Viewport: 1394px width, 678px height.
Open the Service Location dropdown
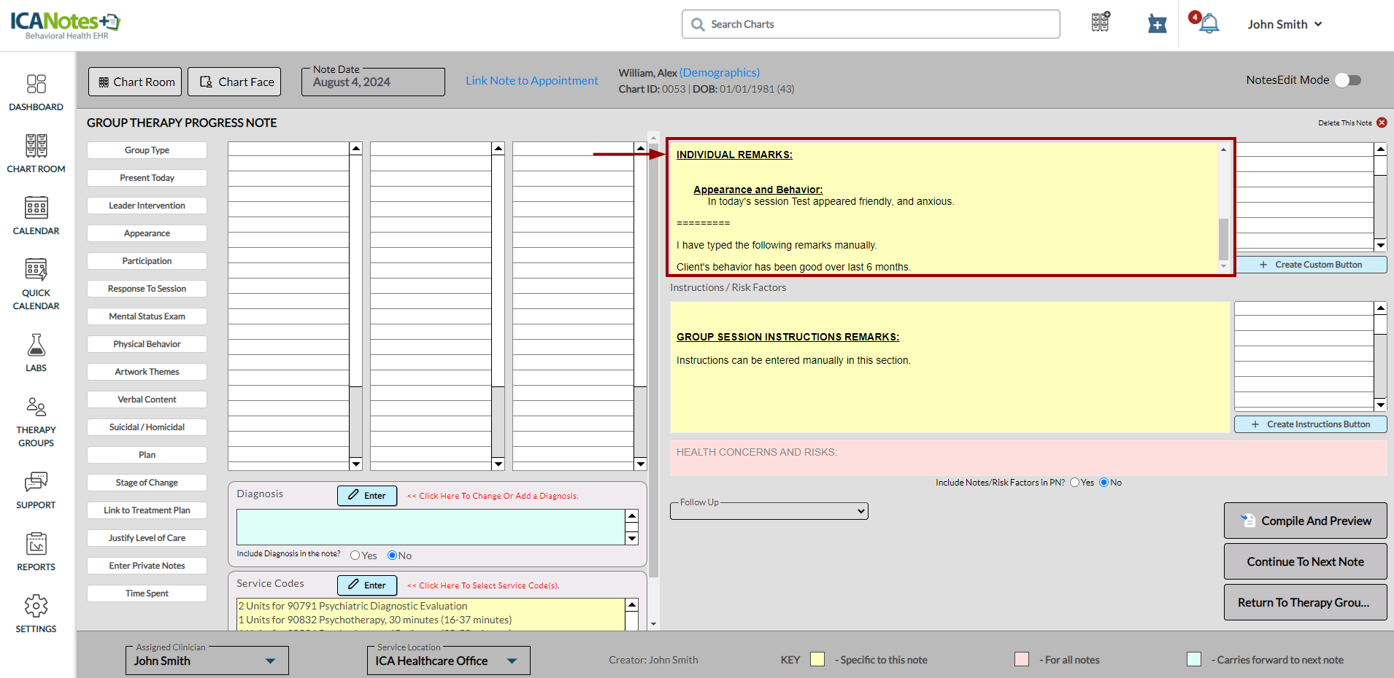[448, 661]
